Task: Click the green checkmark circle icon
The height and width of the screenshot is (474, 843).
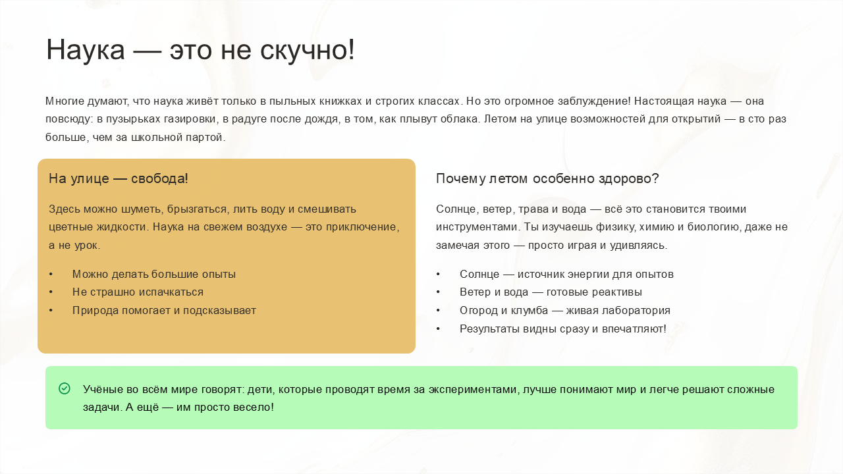Action: [x=65, y=388]
